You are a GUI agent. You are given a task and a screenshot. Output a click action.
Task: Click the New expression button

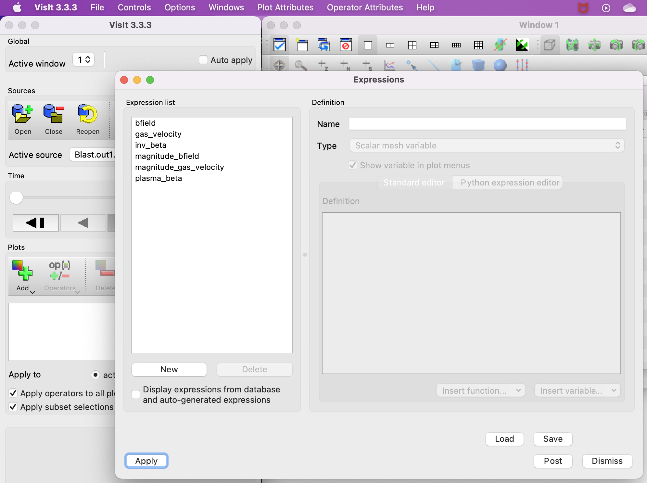tap(169, 369)
